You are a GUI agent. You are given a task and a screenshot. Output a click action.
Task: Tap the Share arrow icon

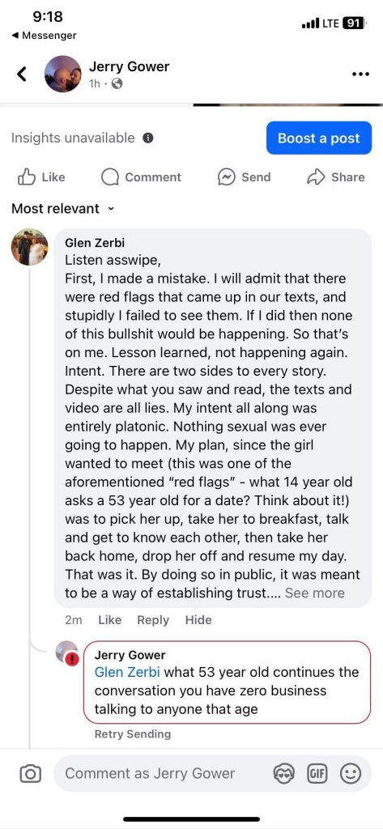(x=316, y=177)
